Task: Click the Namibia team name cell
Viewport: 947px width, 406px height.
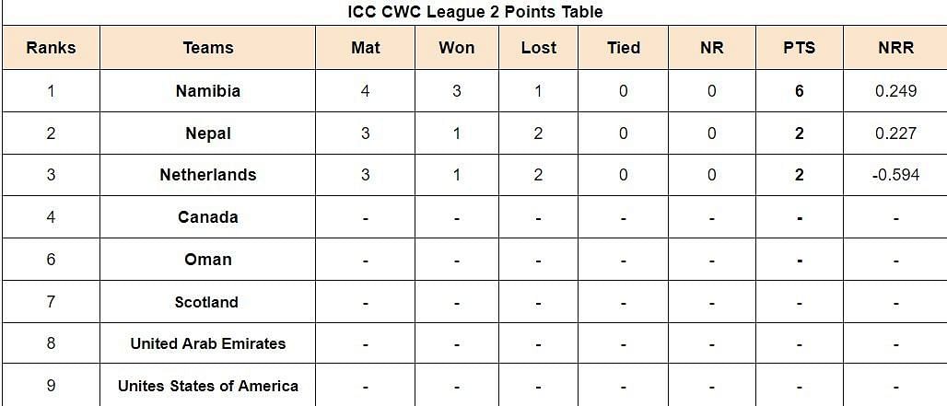Action: 208,91
